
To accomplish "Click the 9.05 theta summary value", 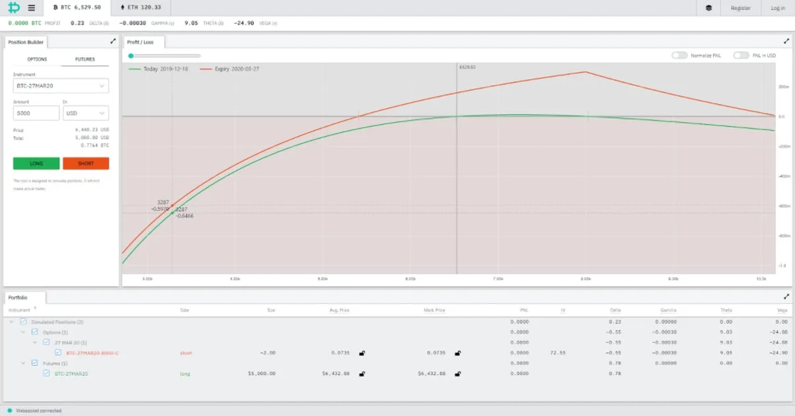I will [191, 23].
